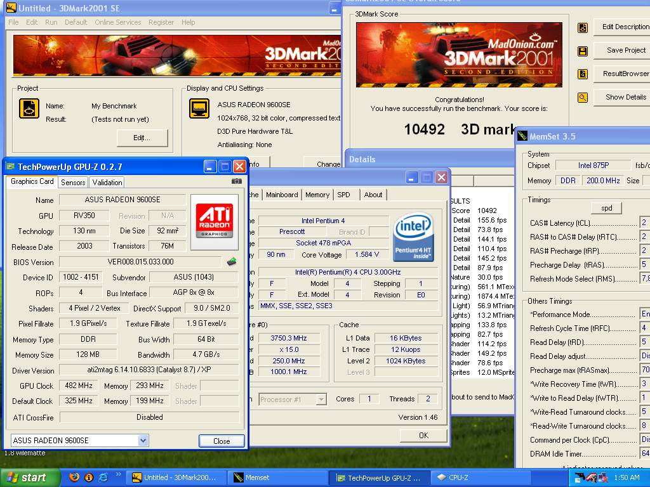Click the Intel 875P chipset field in MemSet
Image resolution: width=650 pixels, height=487 pixels.
(594, 166)
